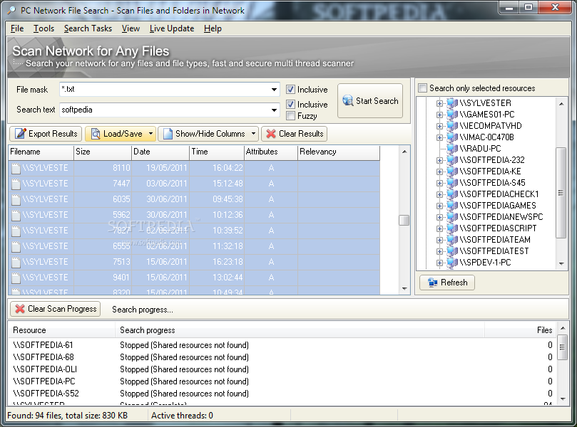577x427 pixels.
Task: Click the red X Clear Scan Progress icon
Action: pos(20,309)
